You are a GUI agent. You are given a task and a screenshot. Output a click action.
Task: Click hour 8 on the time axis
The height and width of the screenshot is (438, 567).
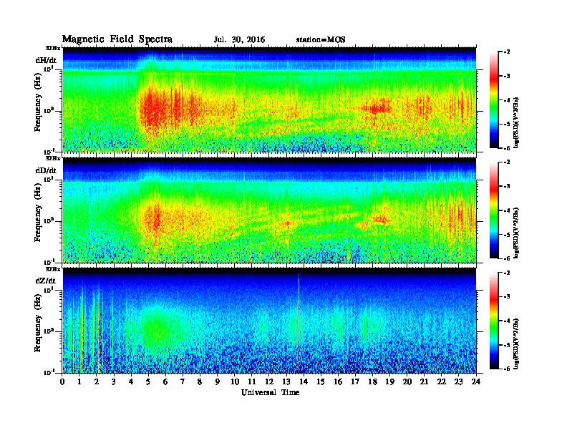click(200, 382)
